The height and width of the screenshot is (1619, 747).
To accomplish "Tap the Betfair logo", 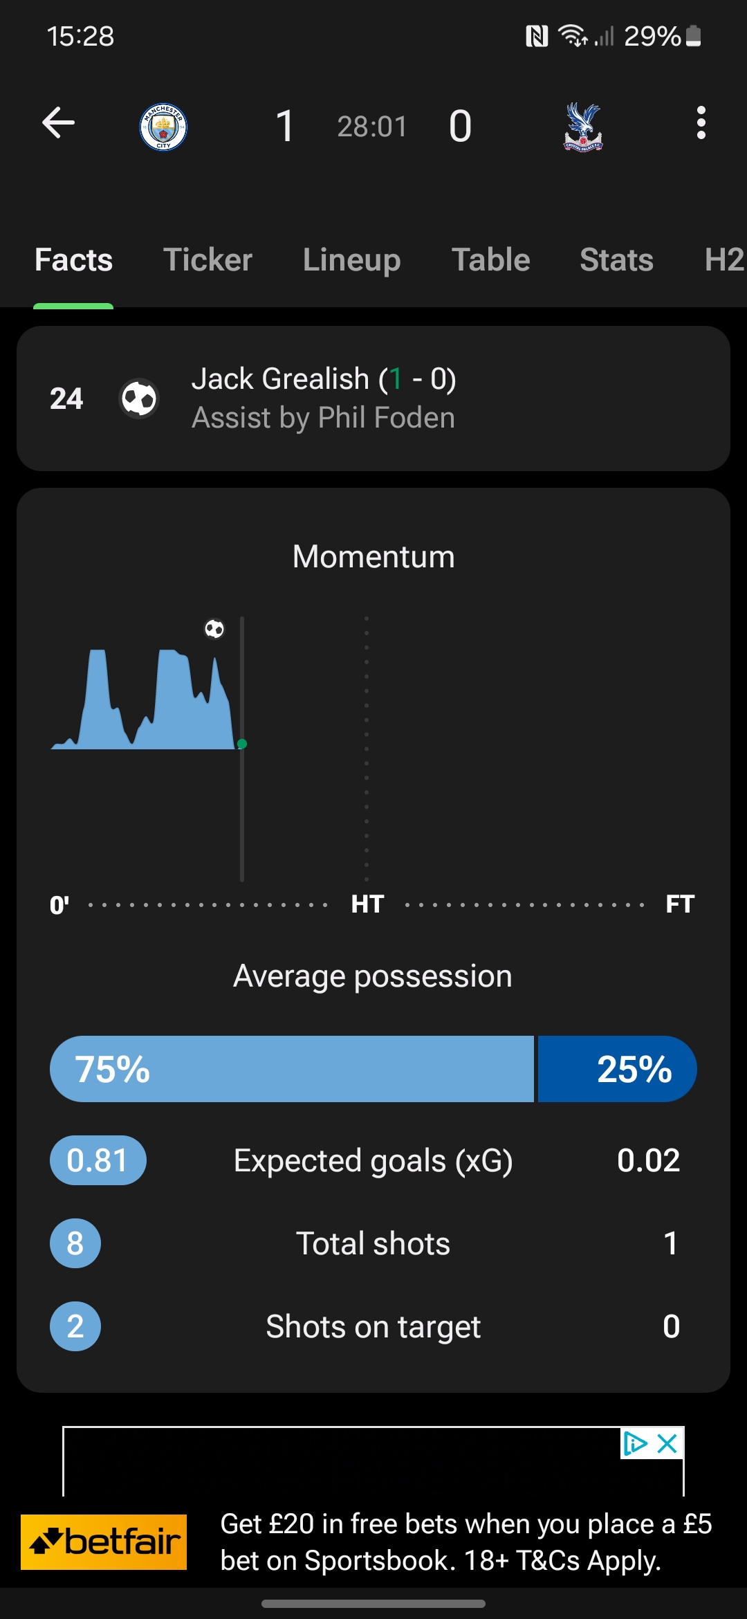I will coord(104,1542).
